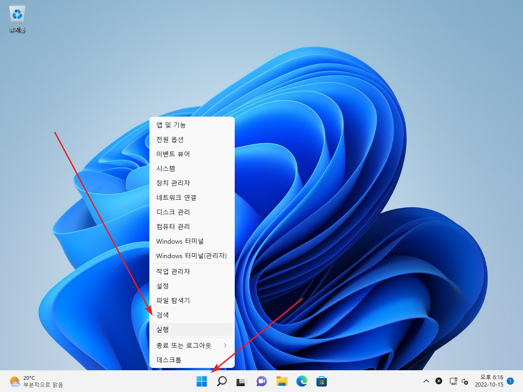
Task: Select 컴퓨터 관리 menu entry
Action: pos(192,227)
